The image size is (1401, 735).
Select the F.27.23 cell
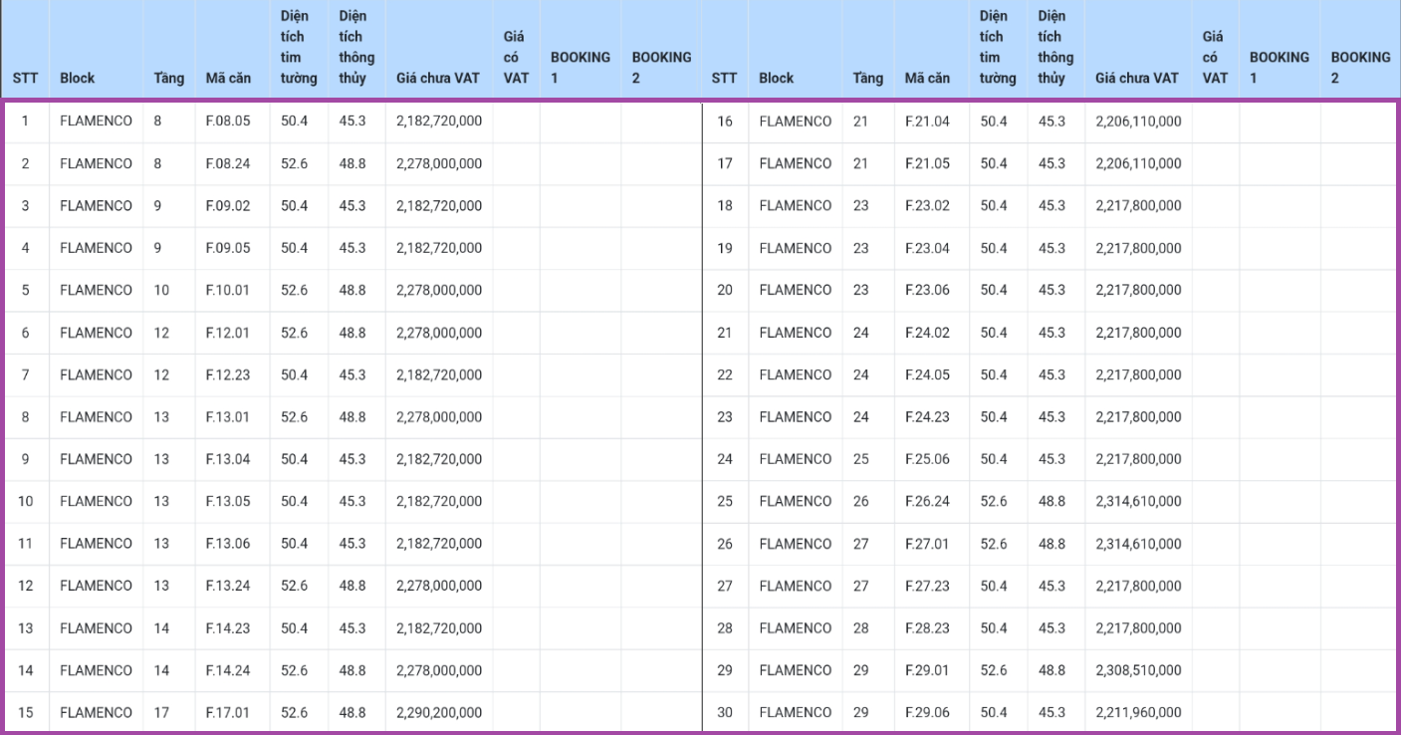click(x=927, y=586)
